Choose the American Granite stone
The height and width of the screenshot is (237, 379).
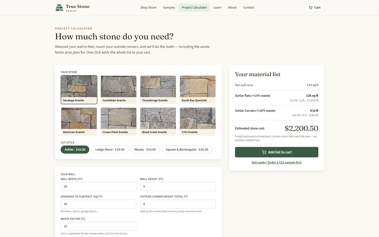[x=79, y=122]
